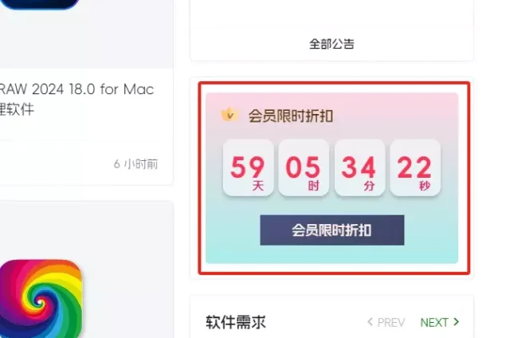Image resolution: width=506 pixels, height=338 pixels.
Task: Go to PREV in 软件需求
Action: click(x=390, y=322)
